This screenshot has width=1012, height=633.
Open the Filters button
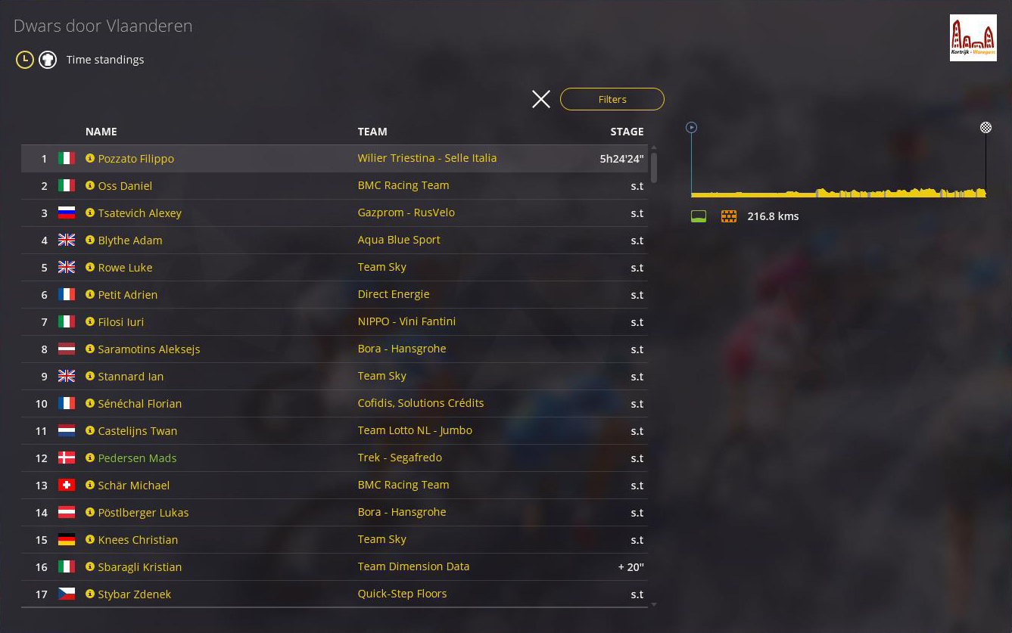click(x=612, y=99)
